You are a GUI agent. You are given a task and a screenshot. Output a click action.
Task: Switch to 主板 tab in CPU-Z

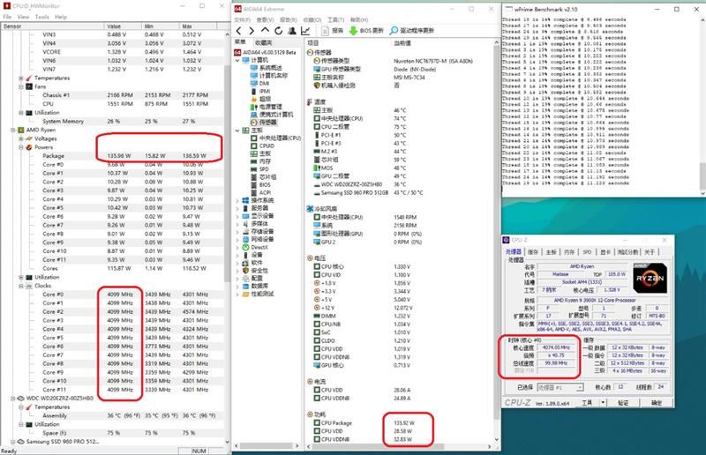(551, 252)
